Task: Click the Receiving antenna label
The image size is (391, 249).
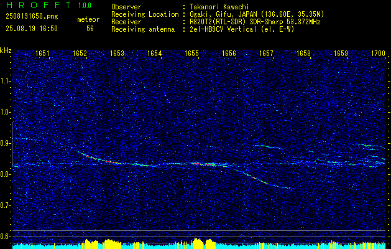Action: pyautogui.click(x=143, y=29)
